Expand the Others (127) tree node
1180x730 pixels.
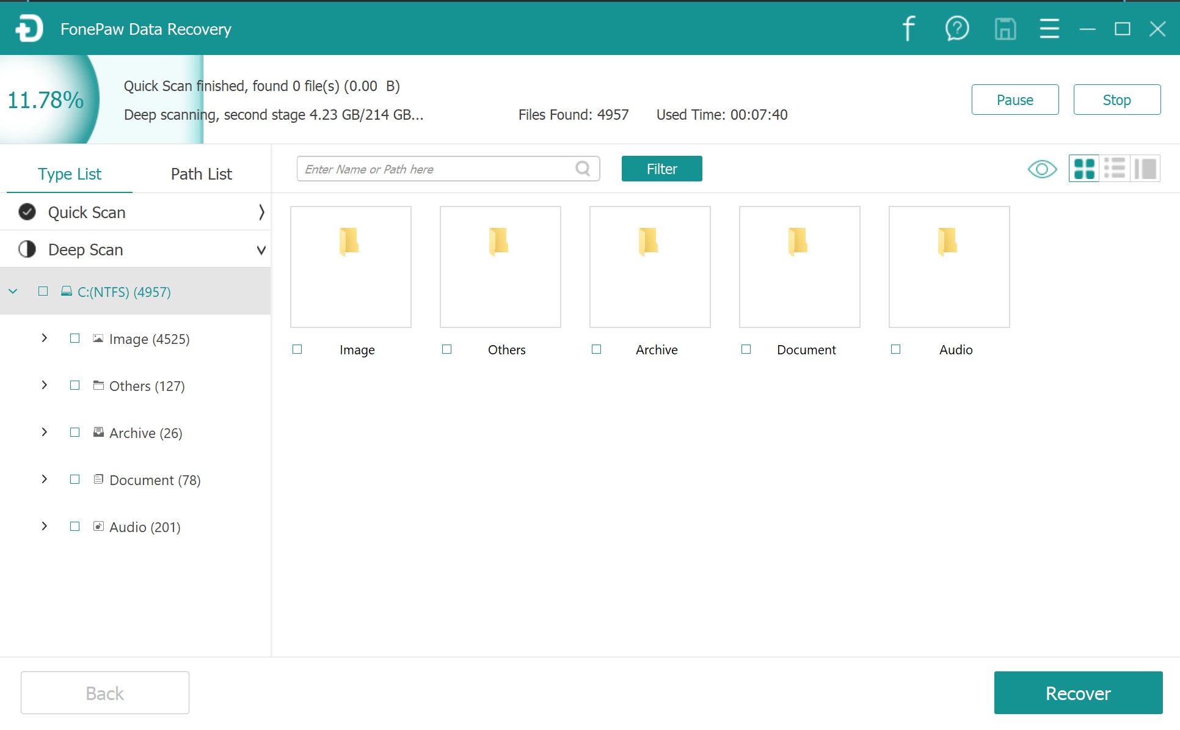pyautogui.click(x=45, y=385)
